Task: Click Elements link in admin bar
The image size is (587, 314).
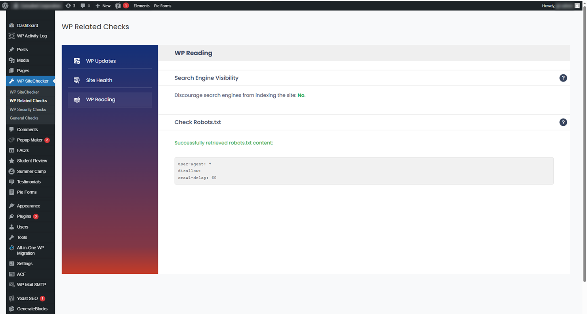Action: [x=141, y=6]
